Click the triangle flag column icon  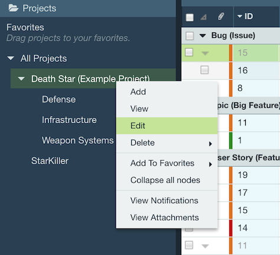coord(204,17)
